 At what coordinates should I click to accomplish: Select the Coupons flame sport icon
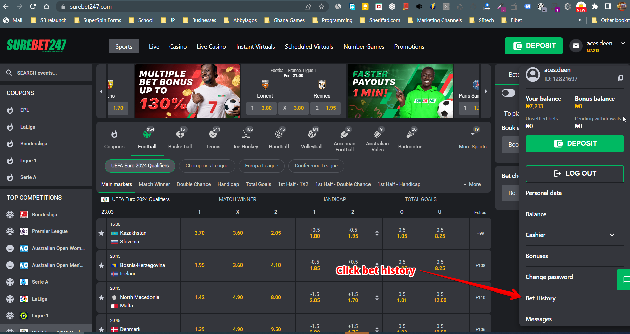click(x=114, y=134)
